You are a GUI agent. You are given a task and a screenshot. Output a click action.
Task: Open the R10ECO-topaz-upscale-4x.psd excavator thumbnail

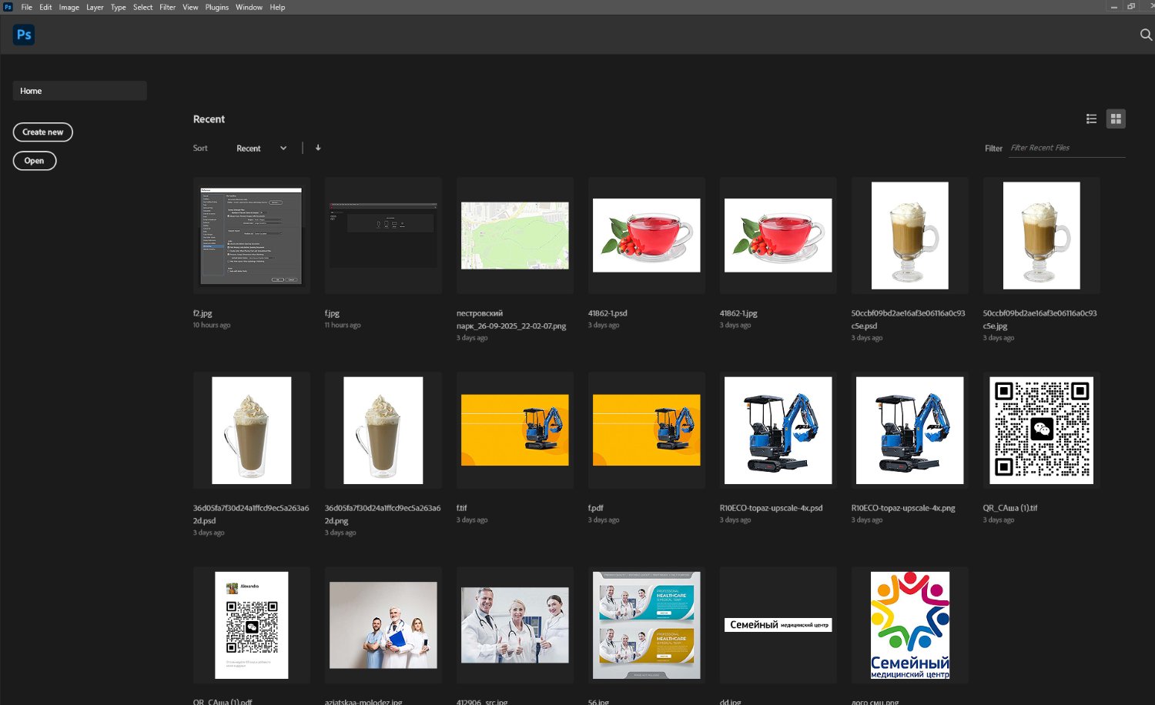pos(778,430)
